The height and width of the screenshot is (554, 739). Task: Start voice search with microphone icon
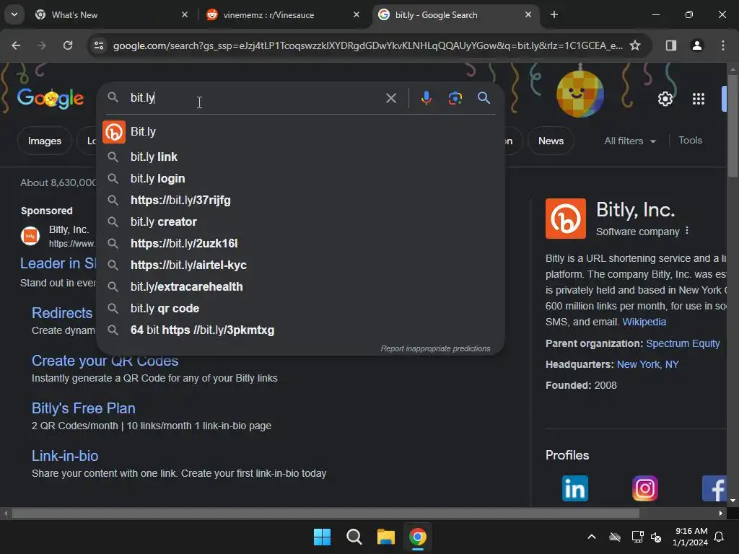426,98
